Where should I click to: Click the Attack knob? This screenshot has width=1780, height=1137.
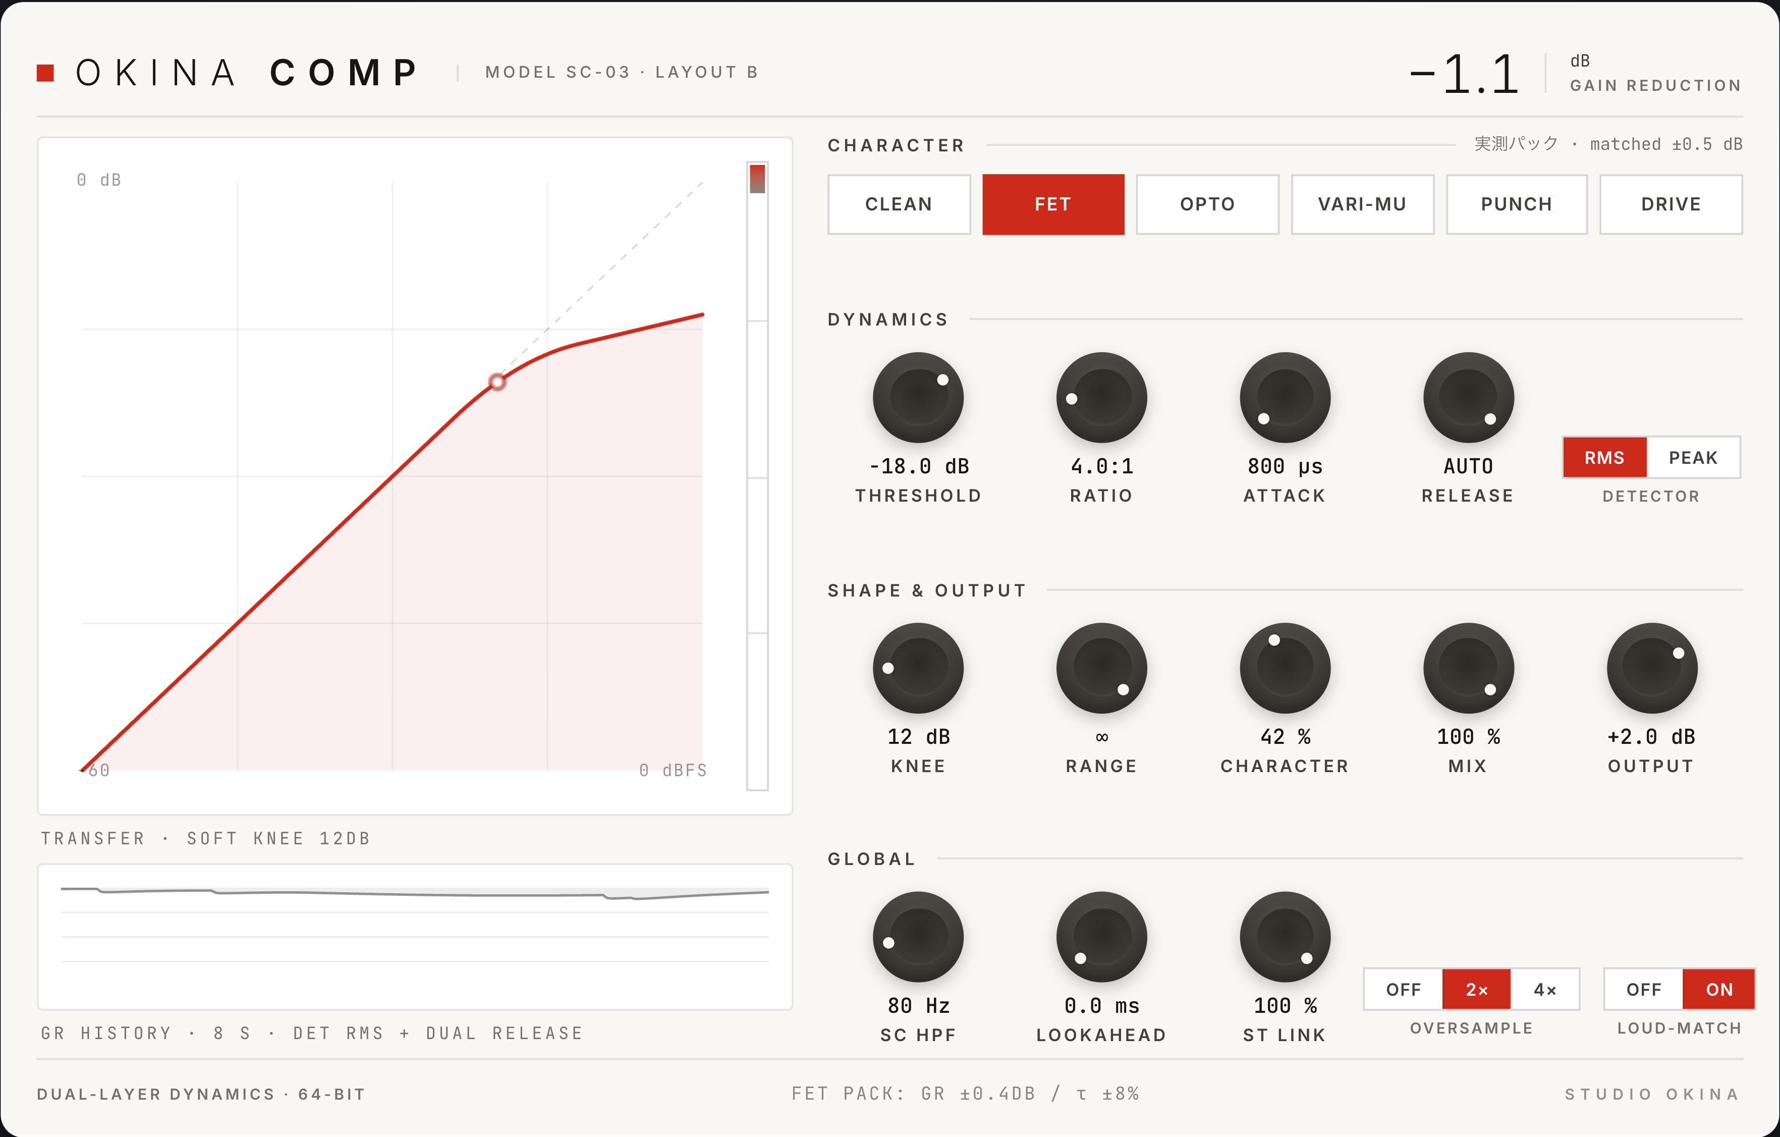[1285, 398]
